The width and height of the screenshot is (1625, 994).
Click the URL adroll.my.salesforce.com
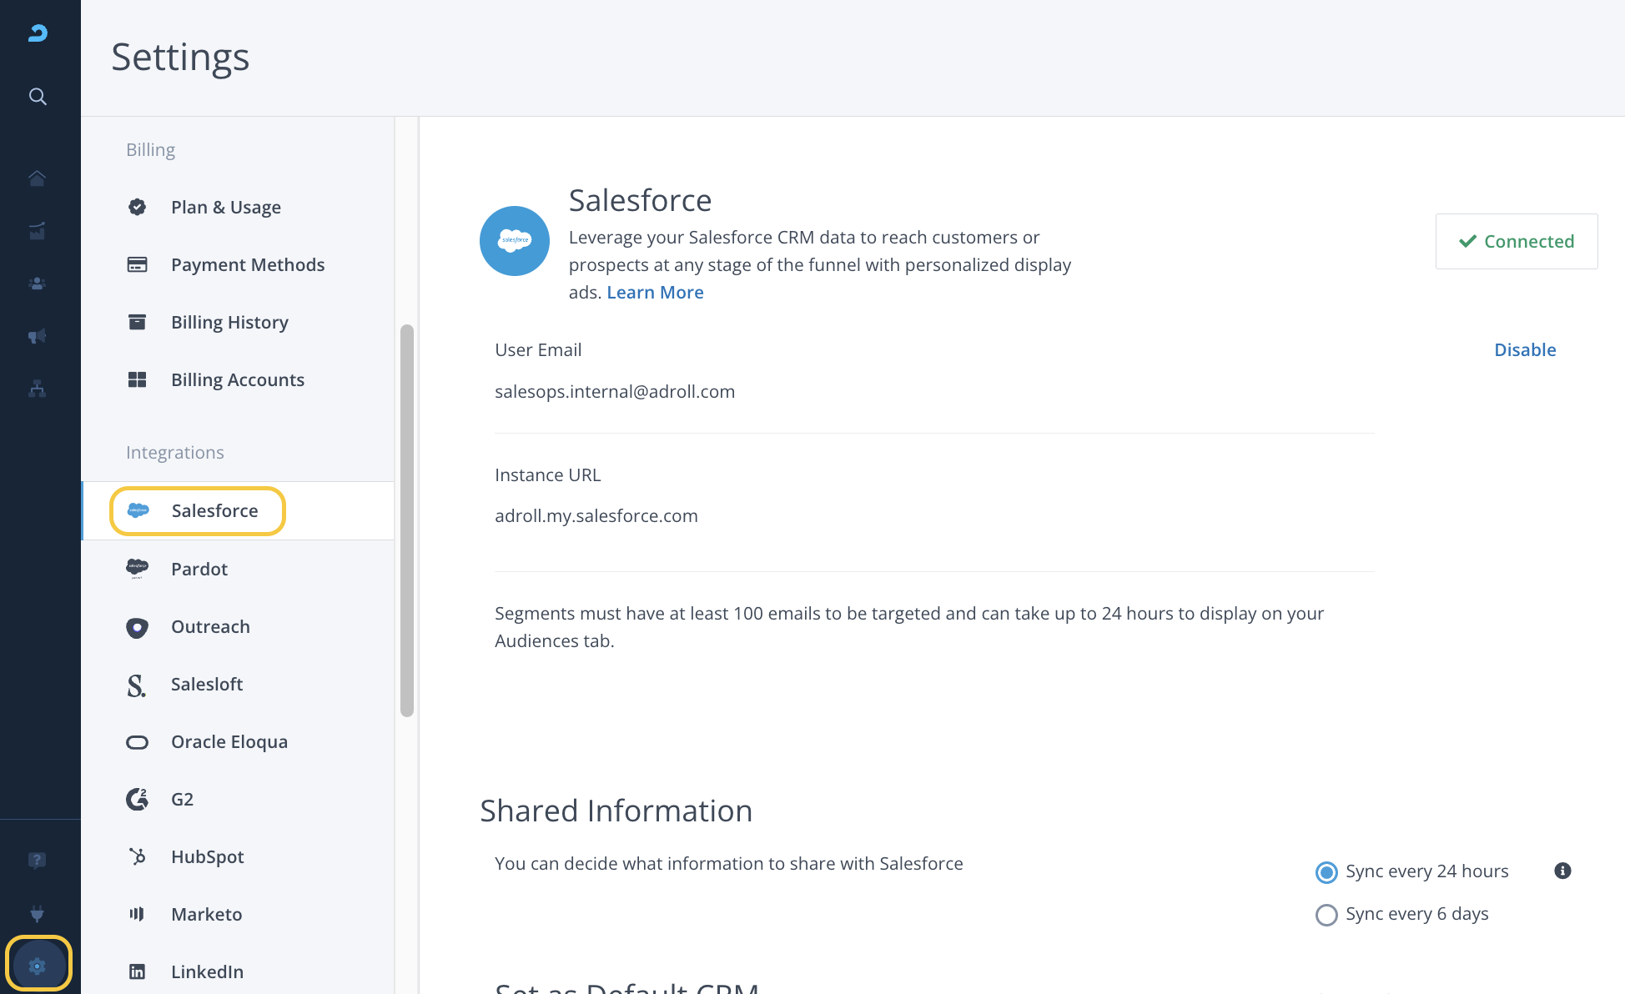tap(596, 516)
